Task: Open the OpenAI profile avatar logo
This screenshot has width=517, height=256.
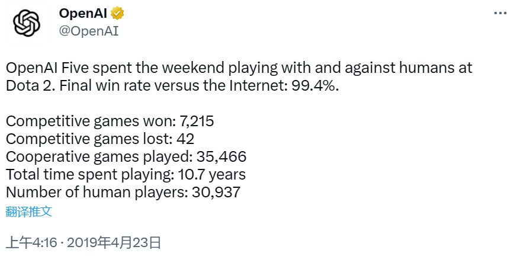Action: [27, 23]
